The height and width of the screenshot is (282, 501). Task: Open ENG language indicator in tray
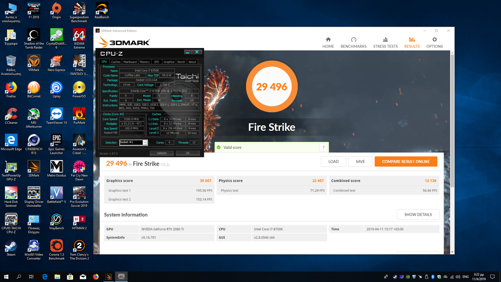465,277
